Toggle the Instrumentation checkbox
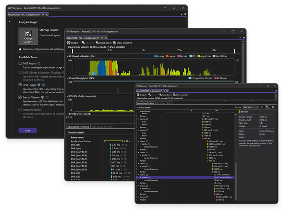This screenshot has height=212, width=284. pos(20,110)
